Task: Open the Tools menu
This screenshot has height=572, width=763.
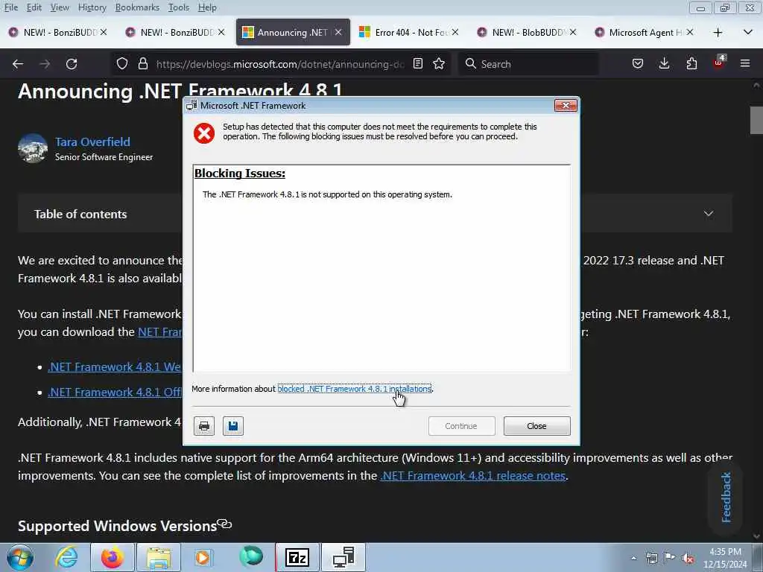Action: [179, 7]
